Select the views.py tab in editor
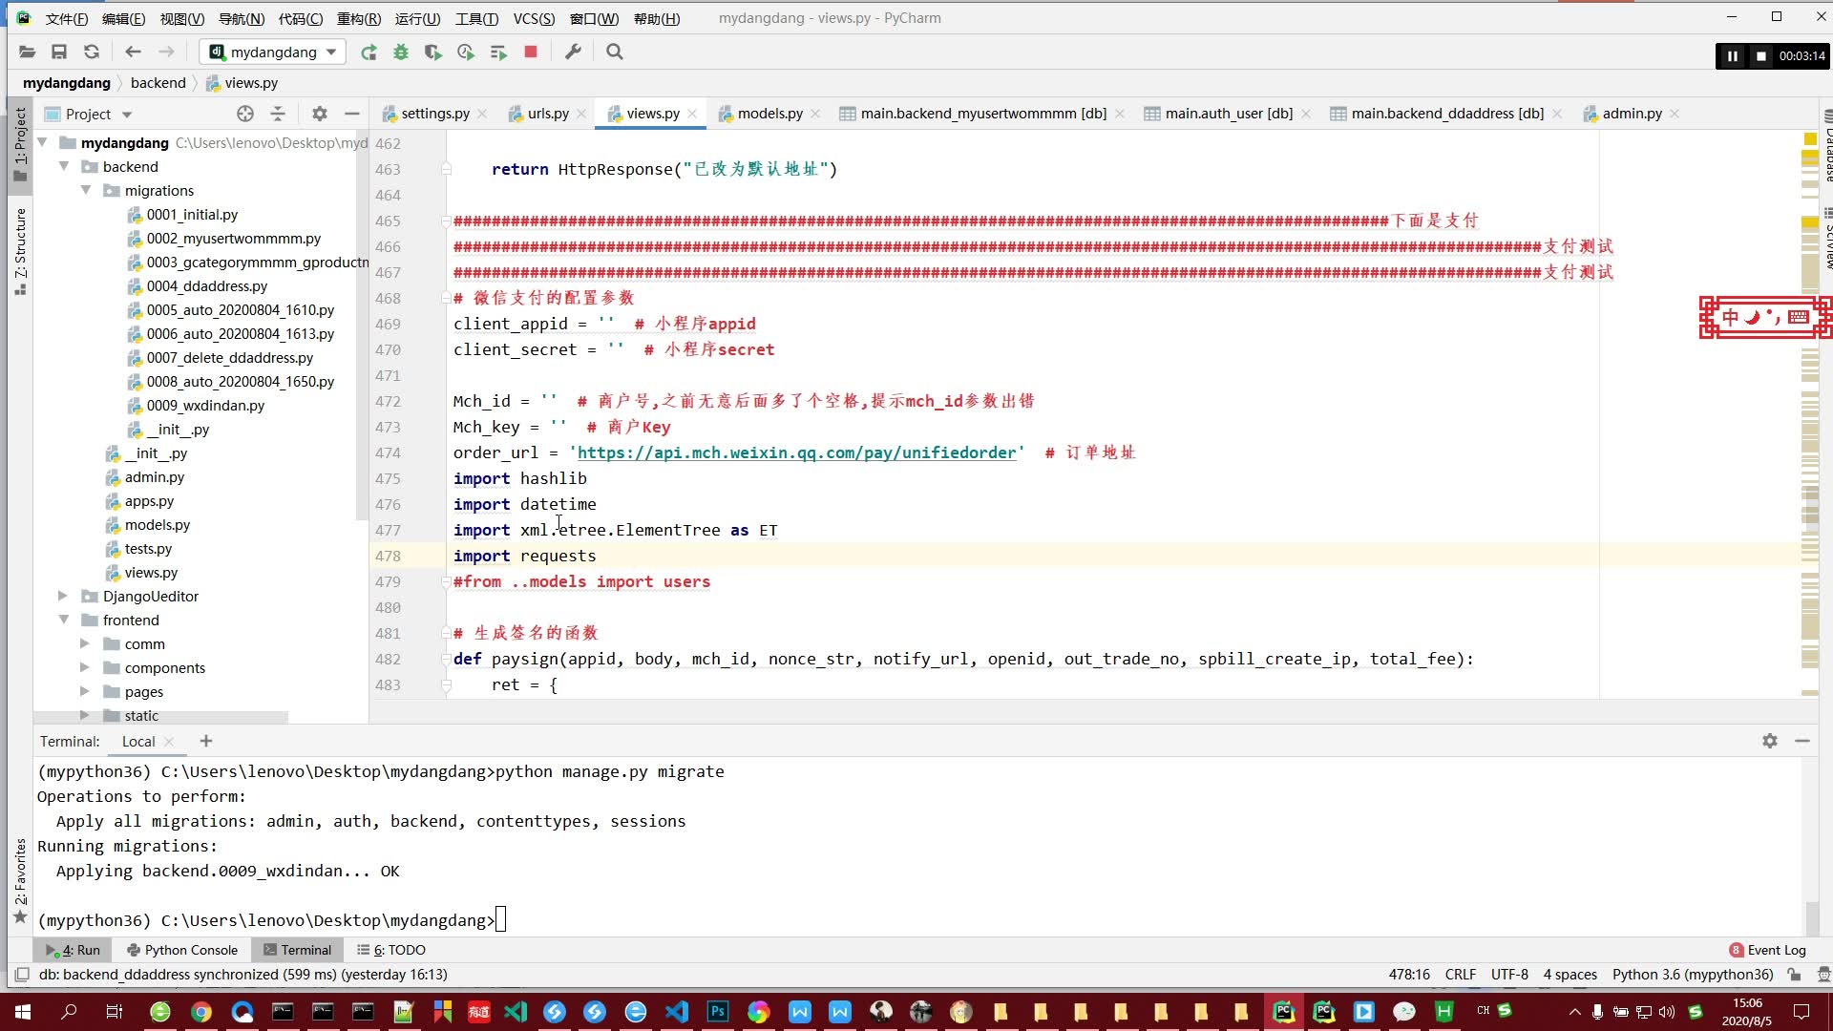Viewport: 1833px width, 1031px height. [652, 112]
